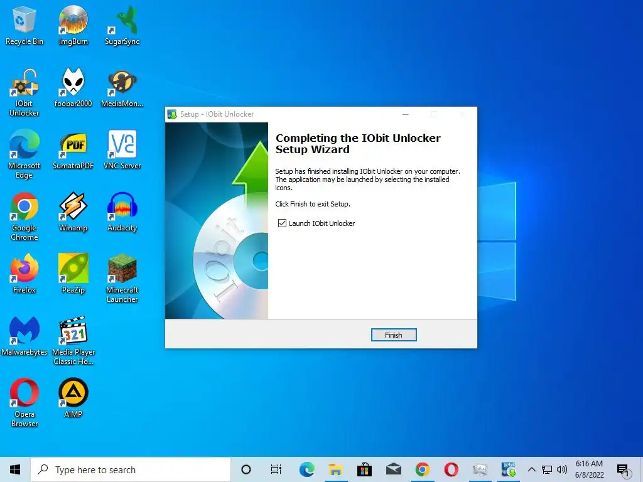Screen dimensions: 643x482
Task: Select the ImgBurn desktop icon
Action: tap(73, 25)
